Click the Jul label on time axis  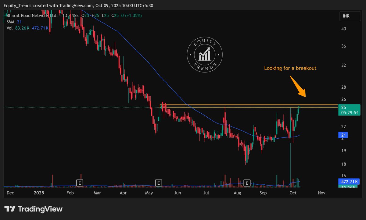click(206, 193)
